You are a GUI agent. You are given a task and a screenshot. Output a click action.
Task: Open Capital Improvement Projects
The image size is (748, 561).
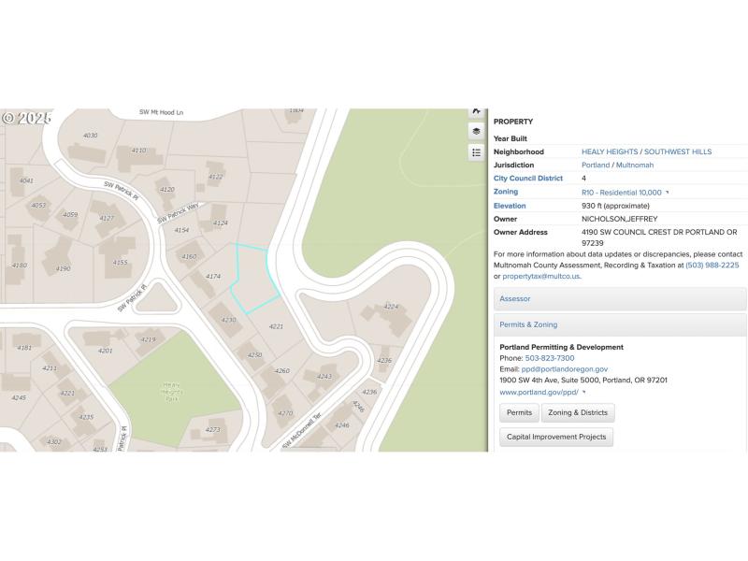tap(556, 437)
